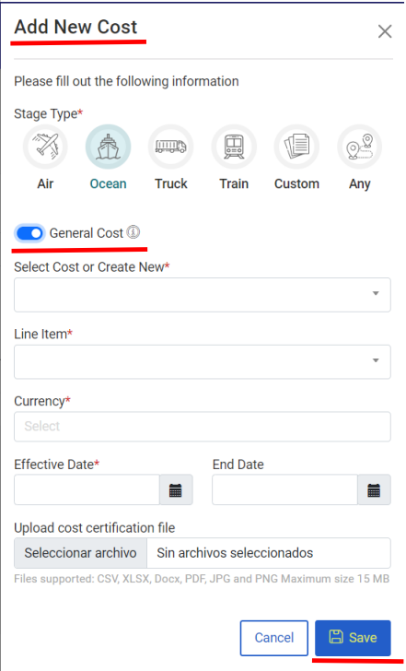Open the Line Item dropdown

click(203, 361)
